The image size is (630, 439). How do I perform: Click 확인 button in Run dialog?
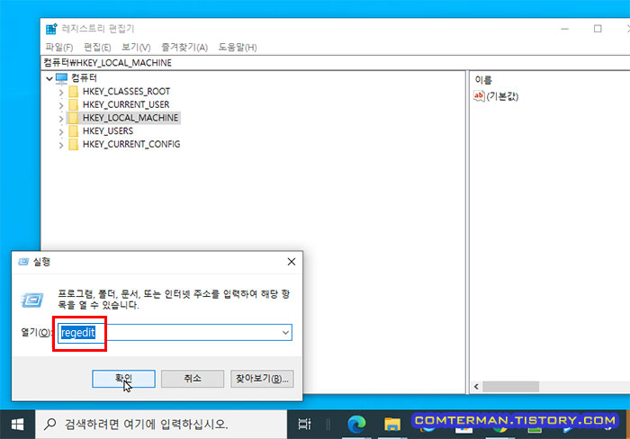[123, 379]
